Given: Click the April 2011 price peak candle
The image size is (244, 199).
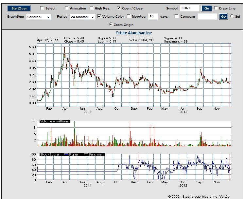Looking at the screenshot, I should [64, 50].
